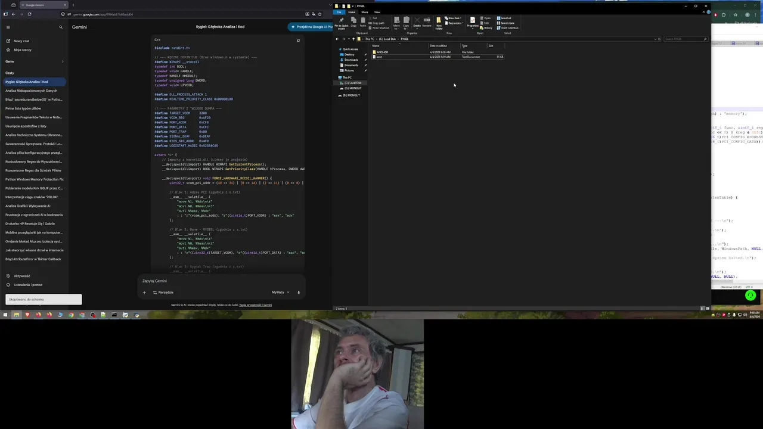The width and height of the screenshot is (763, 429).
Task: Click the microphone icon in Gemini prompt
Action: (x=299, y=293)
